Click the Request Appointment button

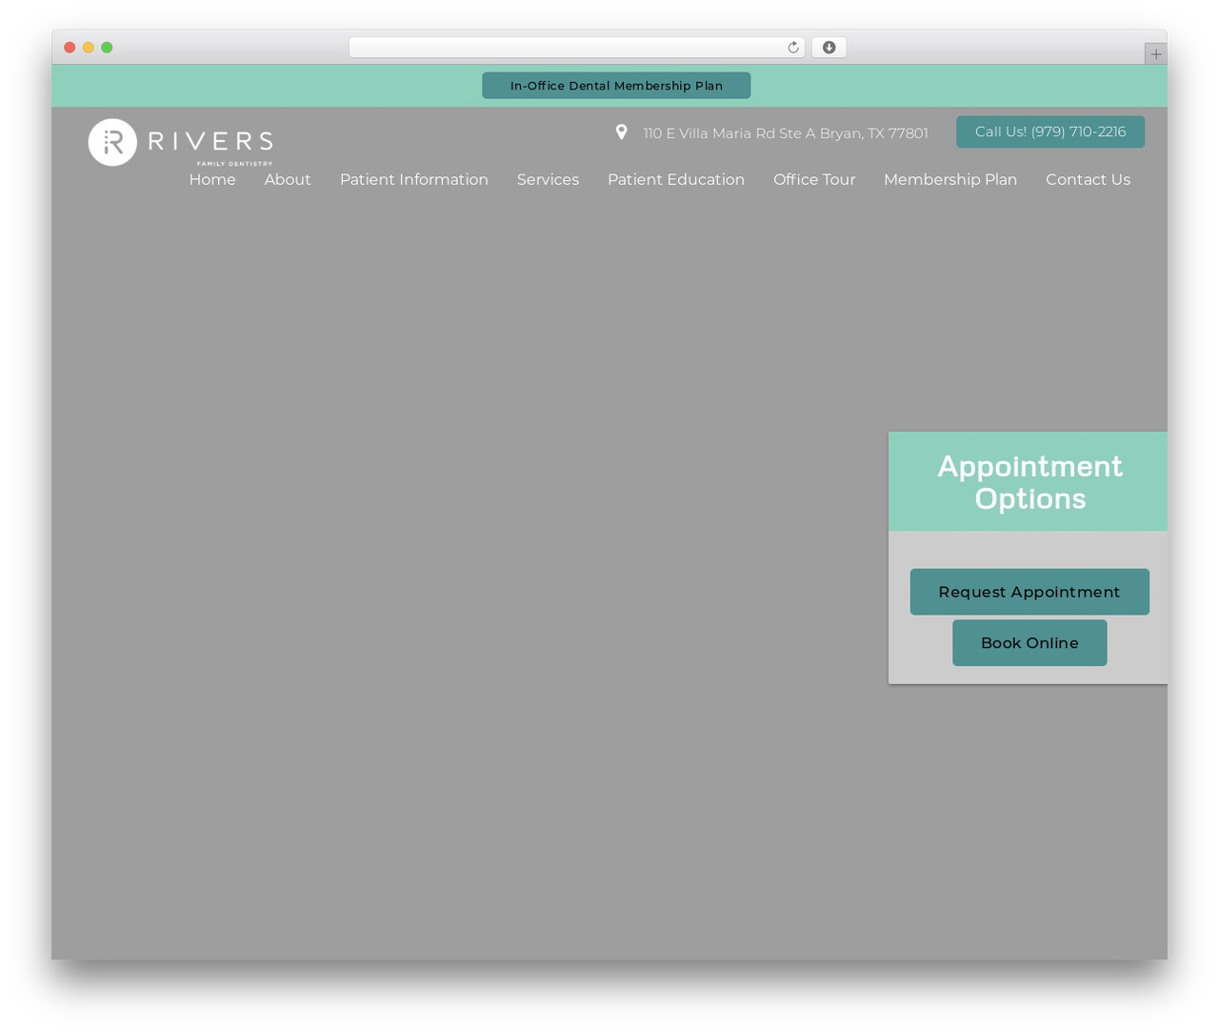pos(1029,592)
